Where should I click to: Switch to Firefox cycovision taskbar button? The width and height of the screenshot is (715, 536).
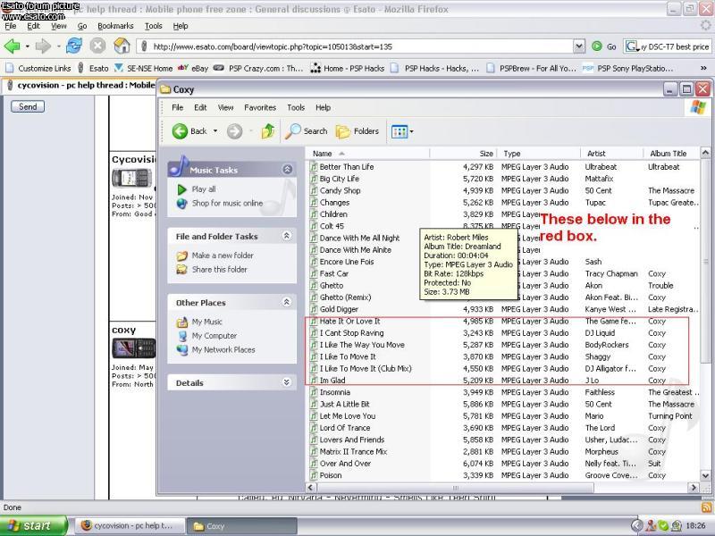130,526
